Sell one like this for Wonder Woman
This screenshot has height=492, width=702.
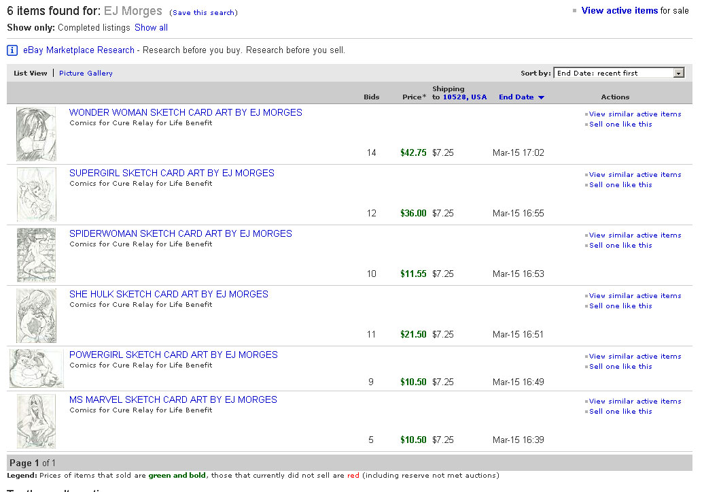tap(620, 125)
